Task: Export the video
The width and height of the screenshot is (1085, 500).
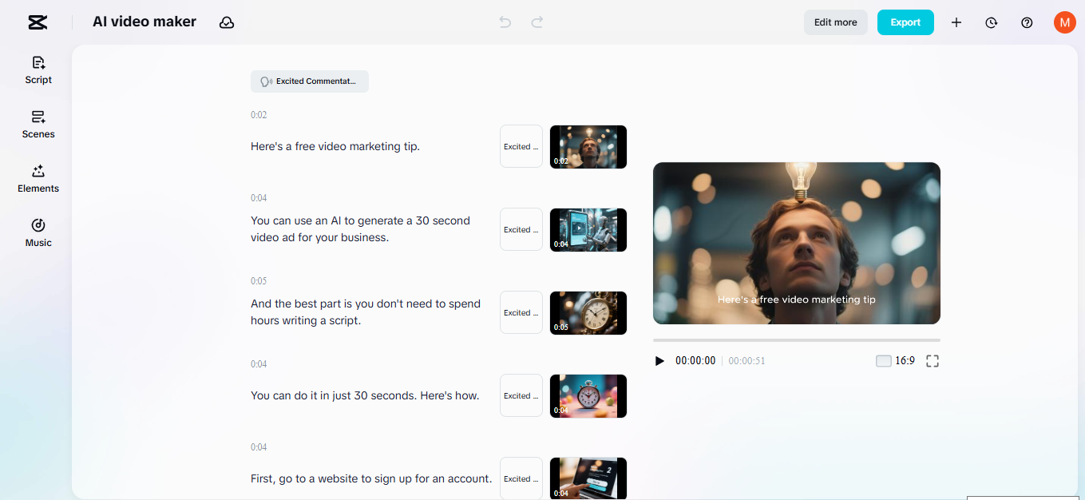Action: click(x=905, y=22)
